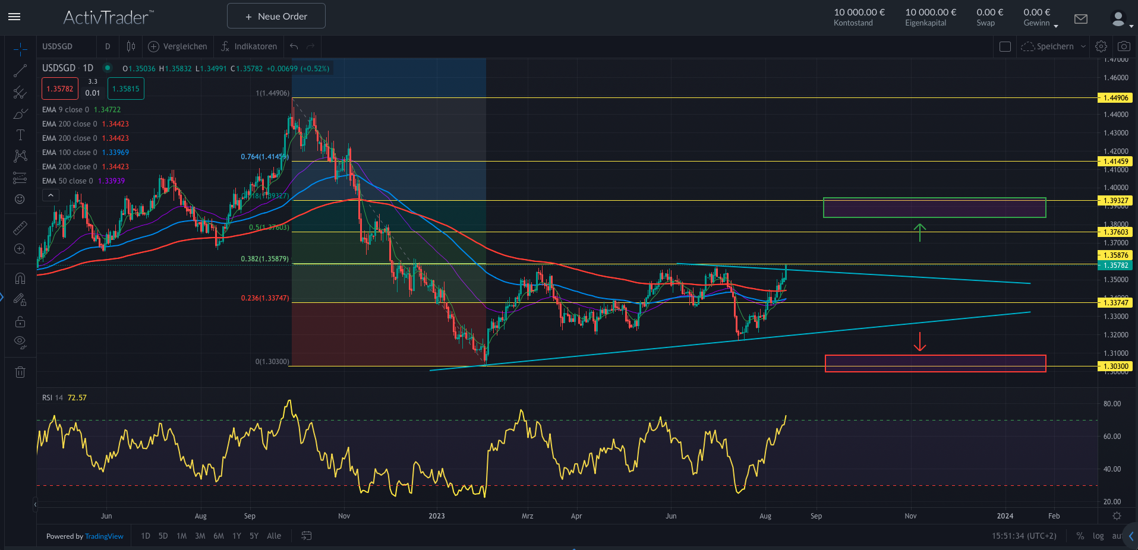This screenshot has height=550, width=1138.
Task: Open the main hamburger menu
Action: 14,17
